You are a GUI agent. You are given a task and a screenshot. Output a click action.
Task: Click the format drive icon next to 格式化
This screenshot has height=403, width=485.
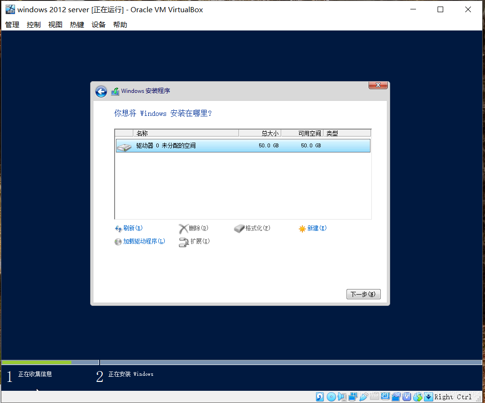click(x=239, y=228)
